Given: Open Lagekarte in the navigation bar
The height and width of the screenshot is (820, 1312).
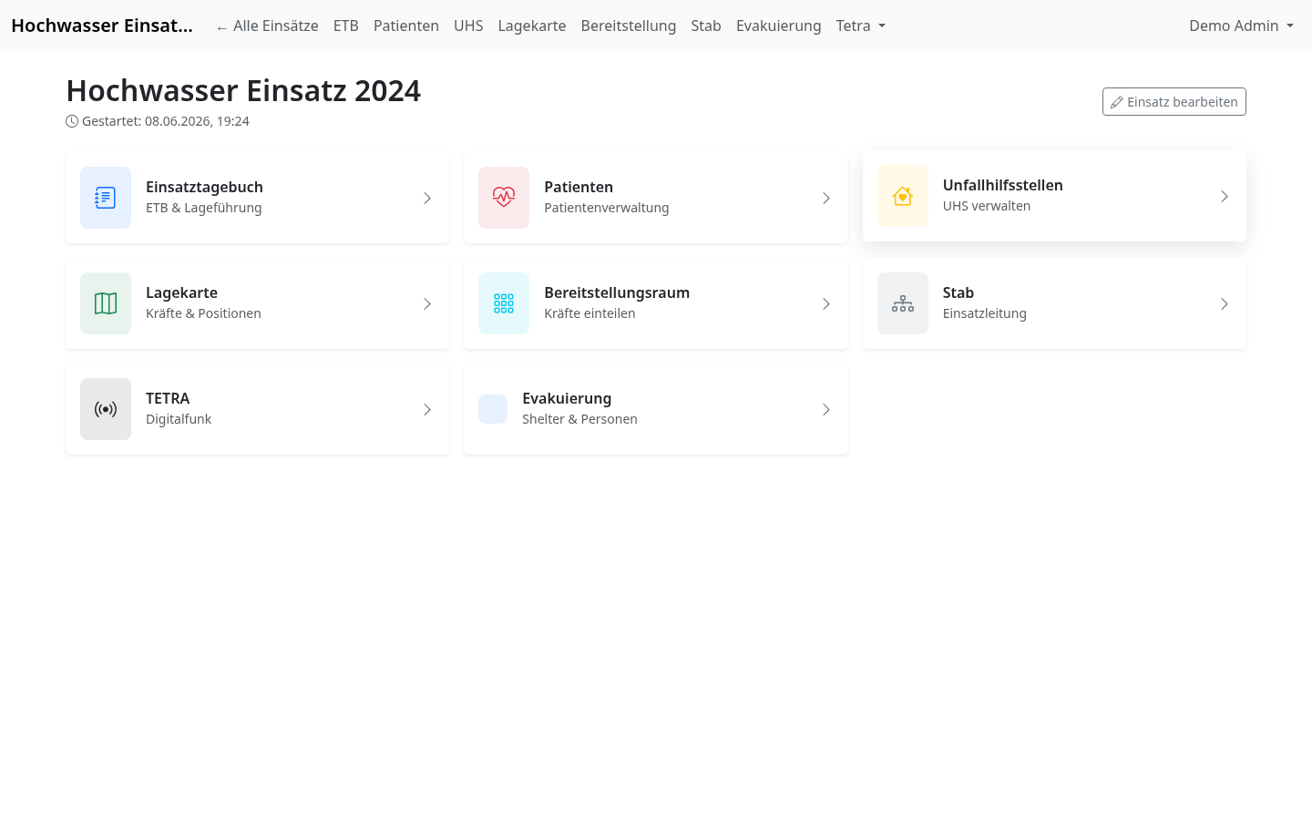Looking at the screenshot, I should coord(532,26).
